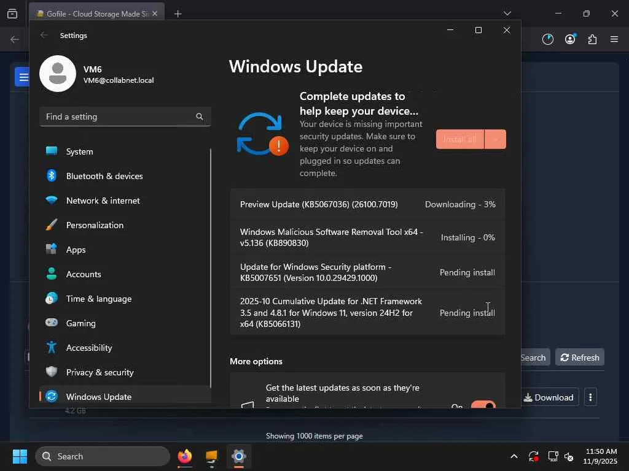
Task: Click the VM6 user avatar picture
Action: click(x=58, y=74)
